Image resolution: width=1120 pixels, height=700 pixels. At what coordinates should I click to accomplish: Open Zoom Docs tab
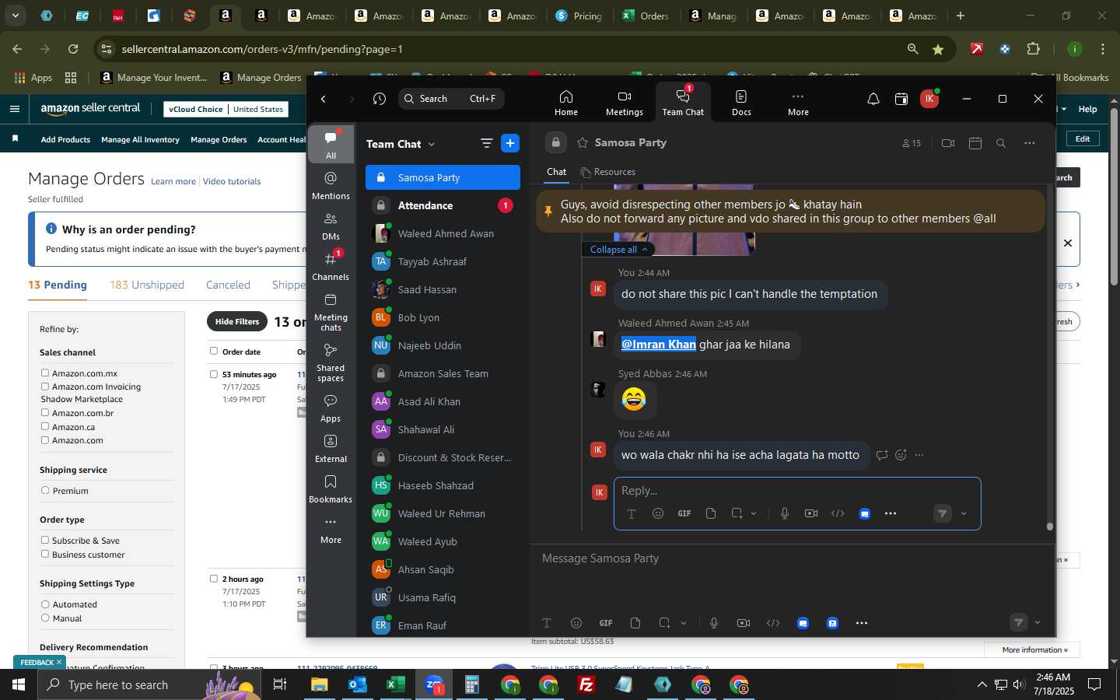741,102
